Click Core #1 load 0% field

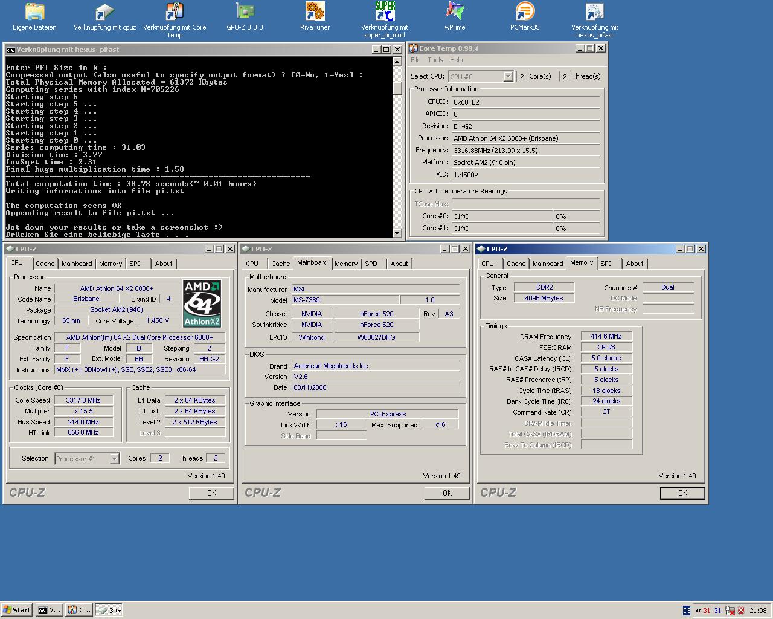click(x=577, y=228)
